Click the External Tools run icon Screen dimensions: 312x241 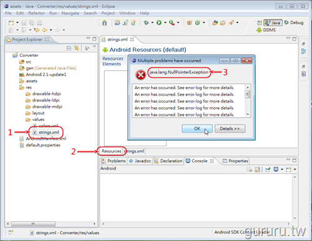[172, 22]
